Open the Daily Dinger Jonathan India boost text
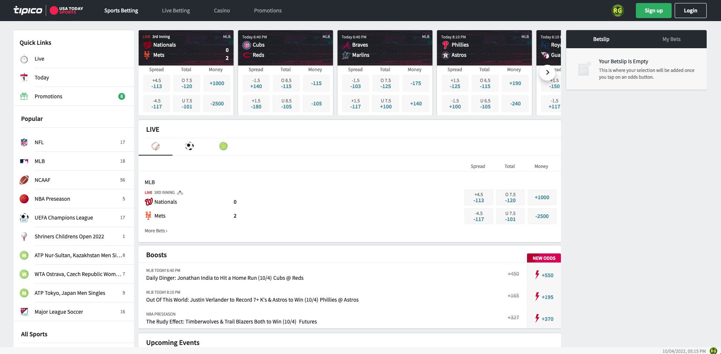The width and height of the screenshot is (721, 354). (225, 278)
